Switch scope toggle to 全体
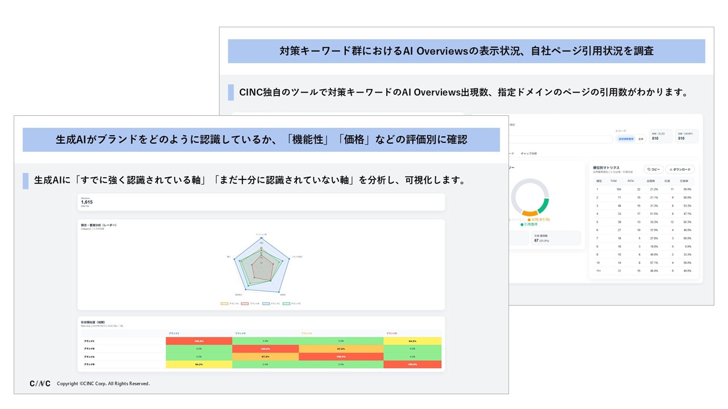 [640, 138]
